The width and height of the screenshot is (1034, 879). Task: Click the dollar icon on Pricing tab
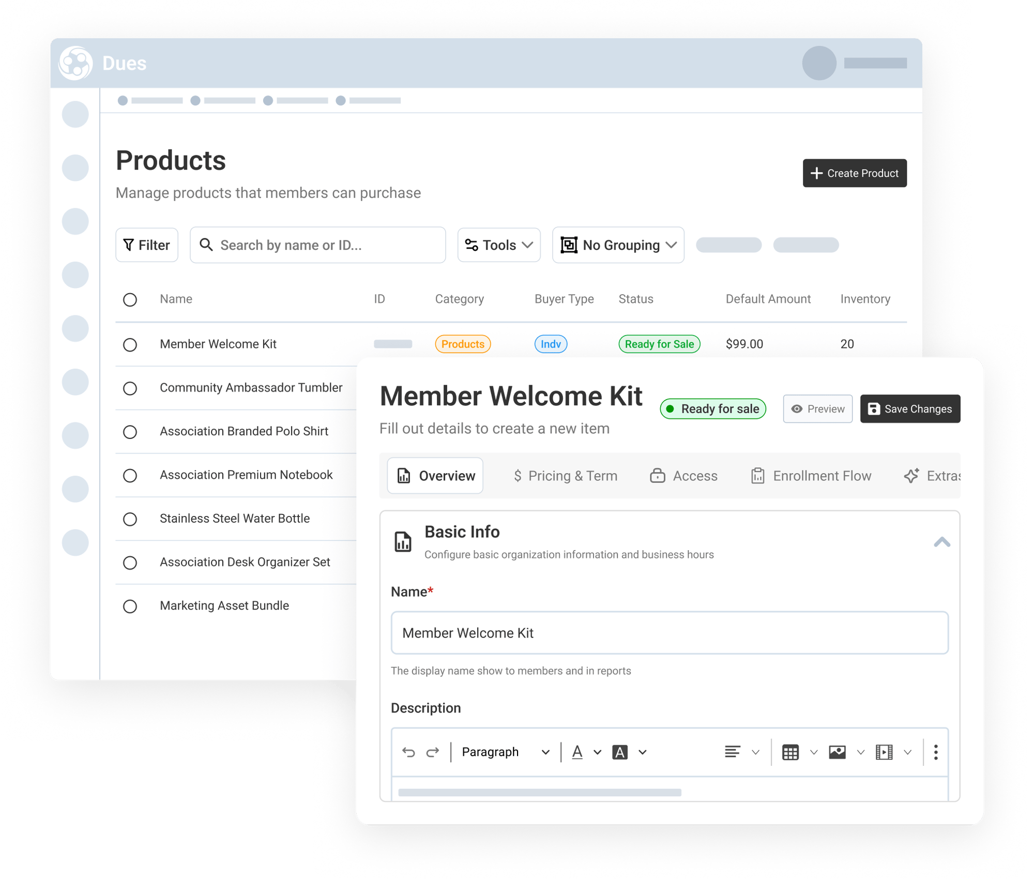[518, 476]
